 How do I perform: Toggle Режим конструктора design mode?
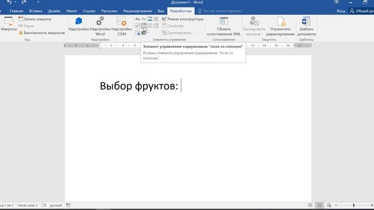(x=183, y=19)
